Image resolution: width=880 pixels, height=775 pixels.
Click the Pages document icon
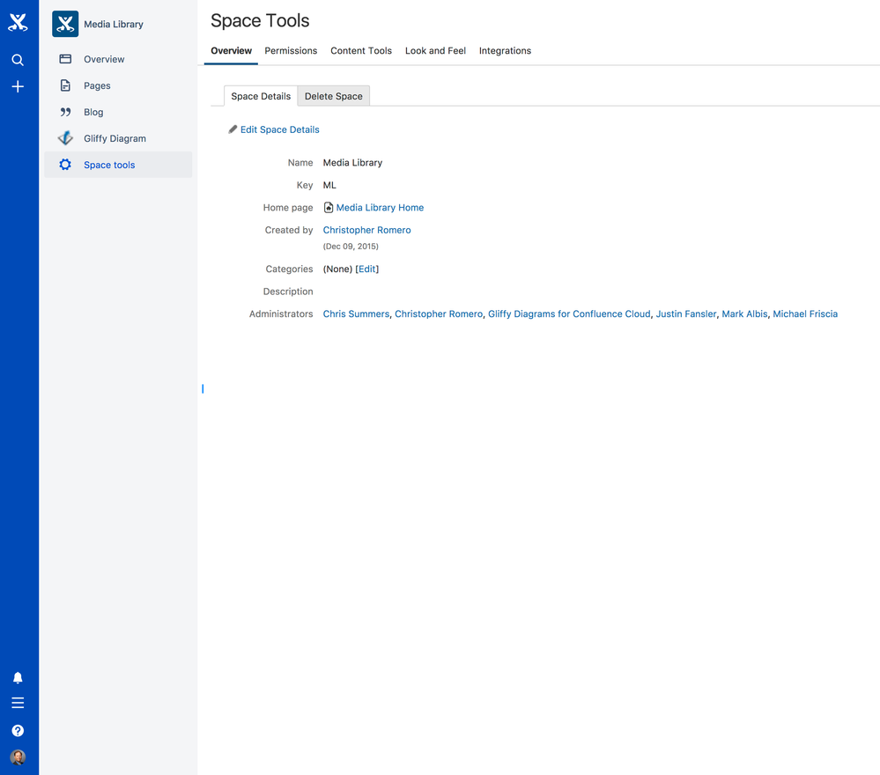(x=65, y=85)
